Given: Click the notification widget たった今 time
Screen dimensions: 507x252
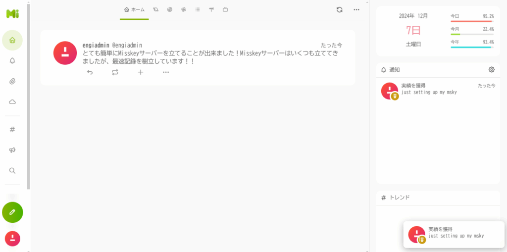Looking at the screenshot, I should pos(487,86).
